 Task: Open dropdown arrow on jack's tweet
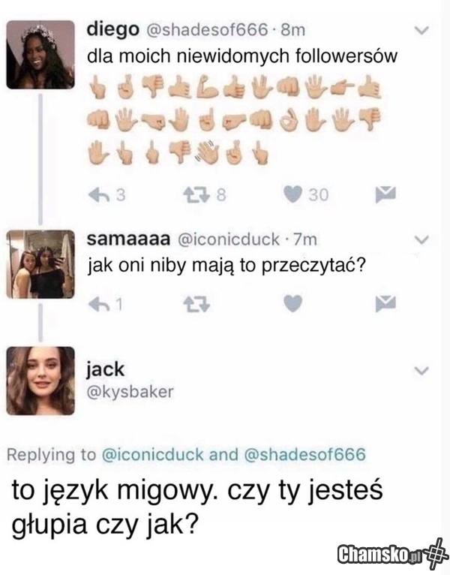click(x=421, y=371)
